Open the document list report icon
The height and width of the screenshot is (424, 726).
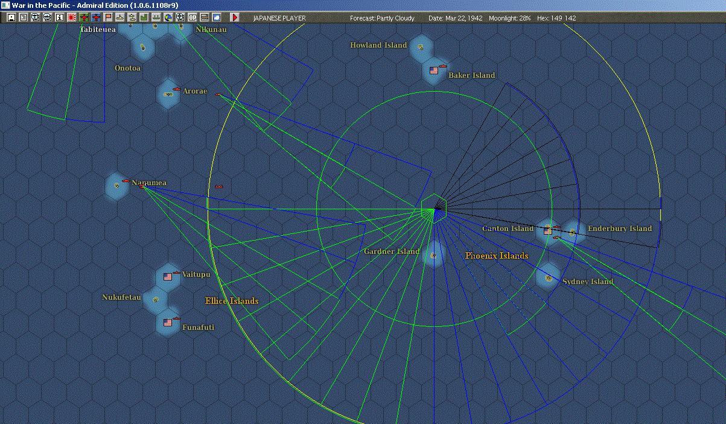[x=24, y=17]
